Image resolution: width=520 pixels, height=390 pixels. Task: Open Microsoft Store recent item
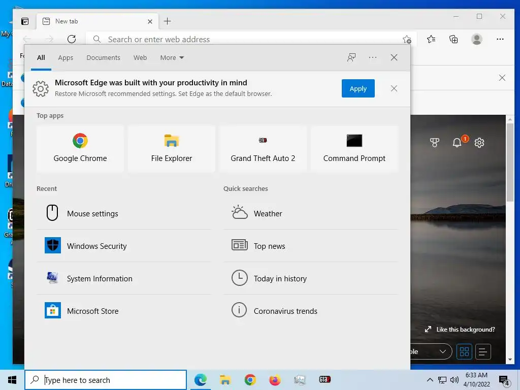pos(124,311)
